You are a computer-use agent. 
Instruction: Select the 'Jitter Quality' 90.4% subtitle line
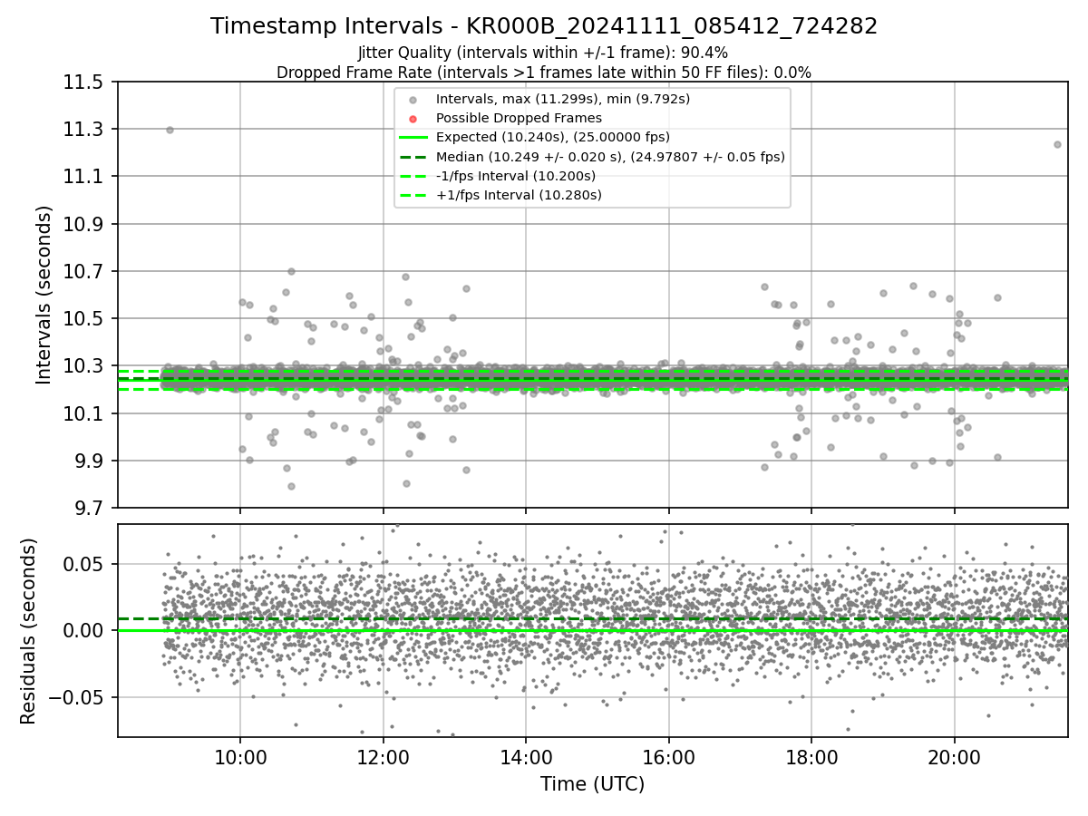tap(543, 53)
